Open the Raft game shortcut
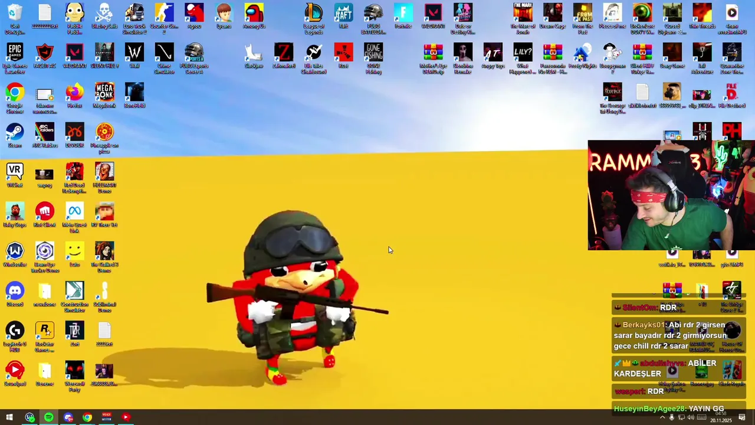This screenshot has height=425, width=755. pos(343,17)
